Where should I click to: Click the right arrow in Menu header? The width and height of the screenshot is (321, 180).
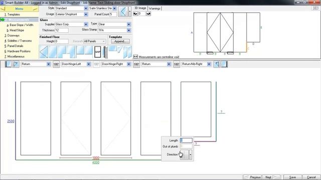[x=35, y=9]
